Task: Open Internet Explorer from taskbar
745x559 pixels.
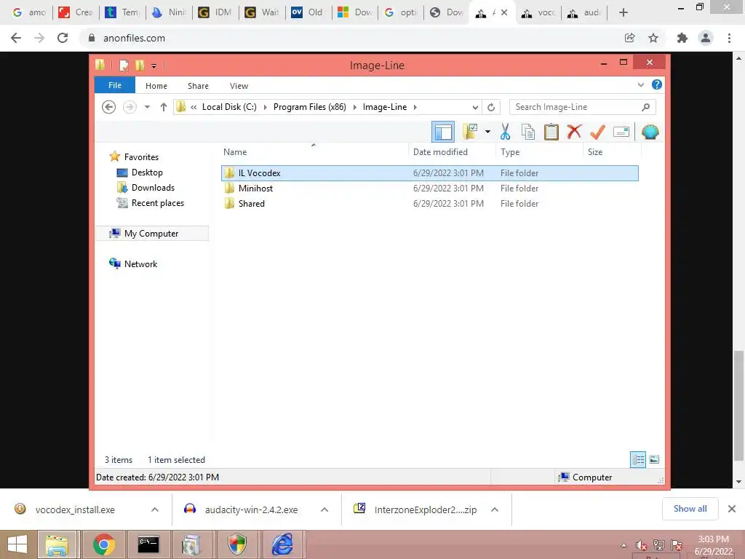Action: [282, 544]
